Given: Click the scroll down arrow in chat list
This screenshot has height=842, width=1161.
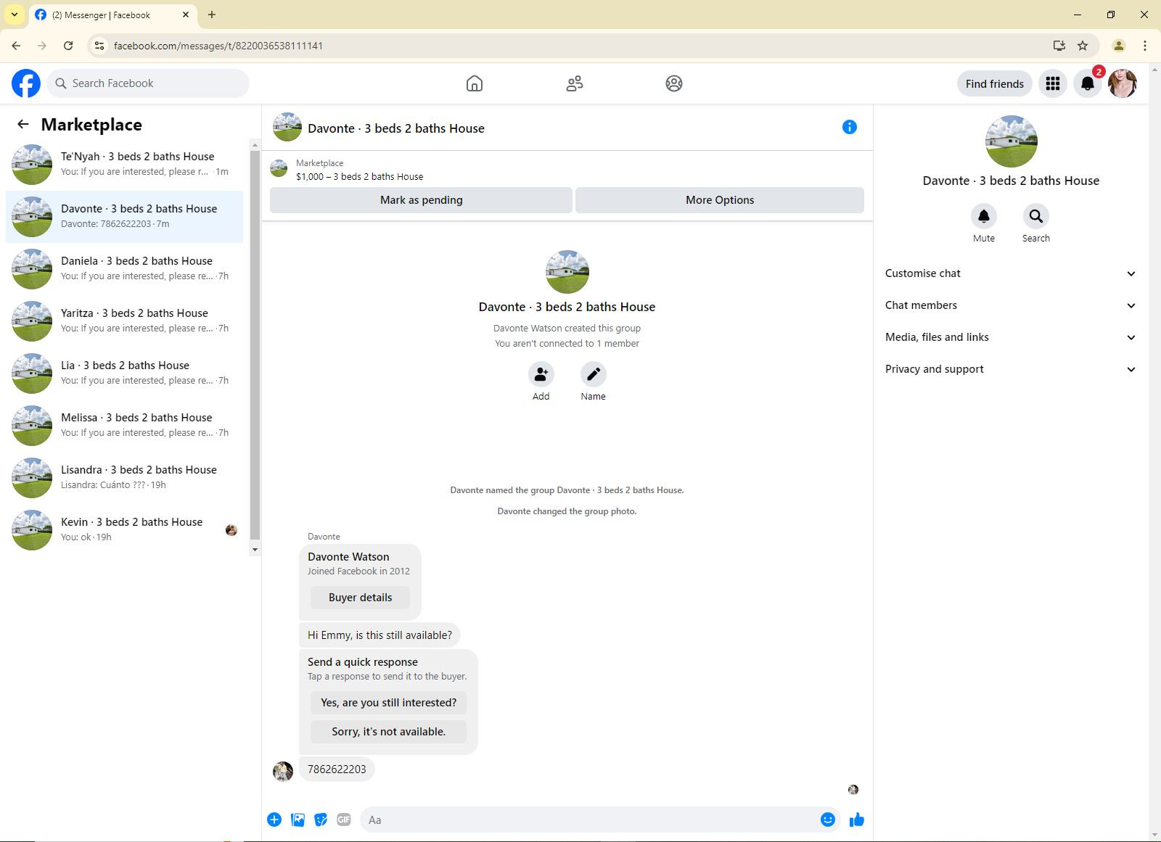Looking at the screenshot, I should click(255, 550).
